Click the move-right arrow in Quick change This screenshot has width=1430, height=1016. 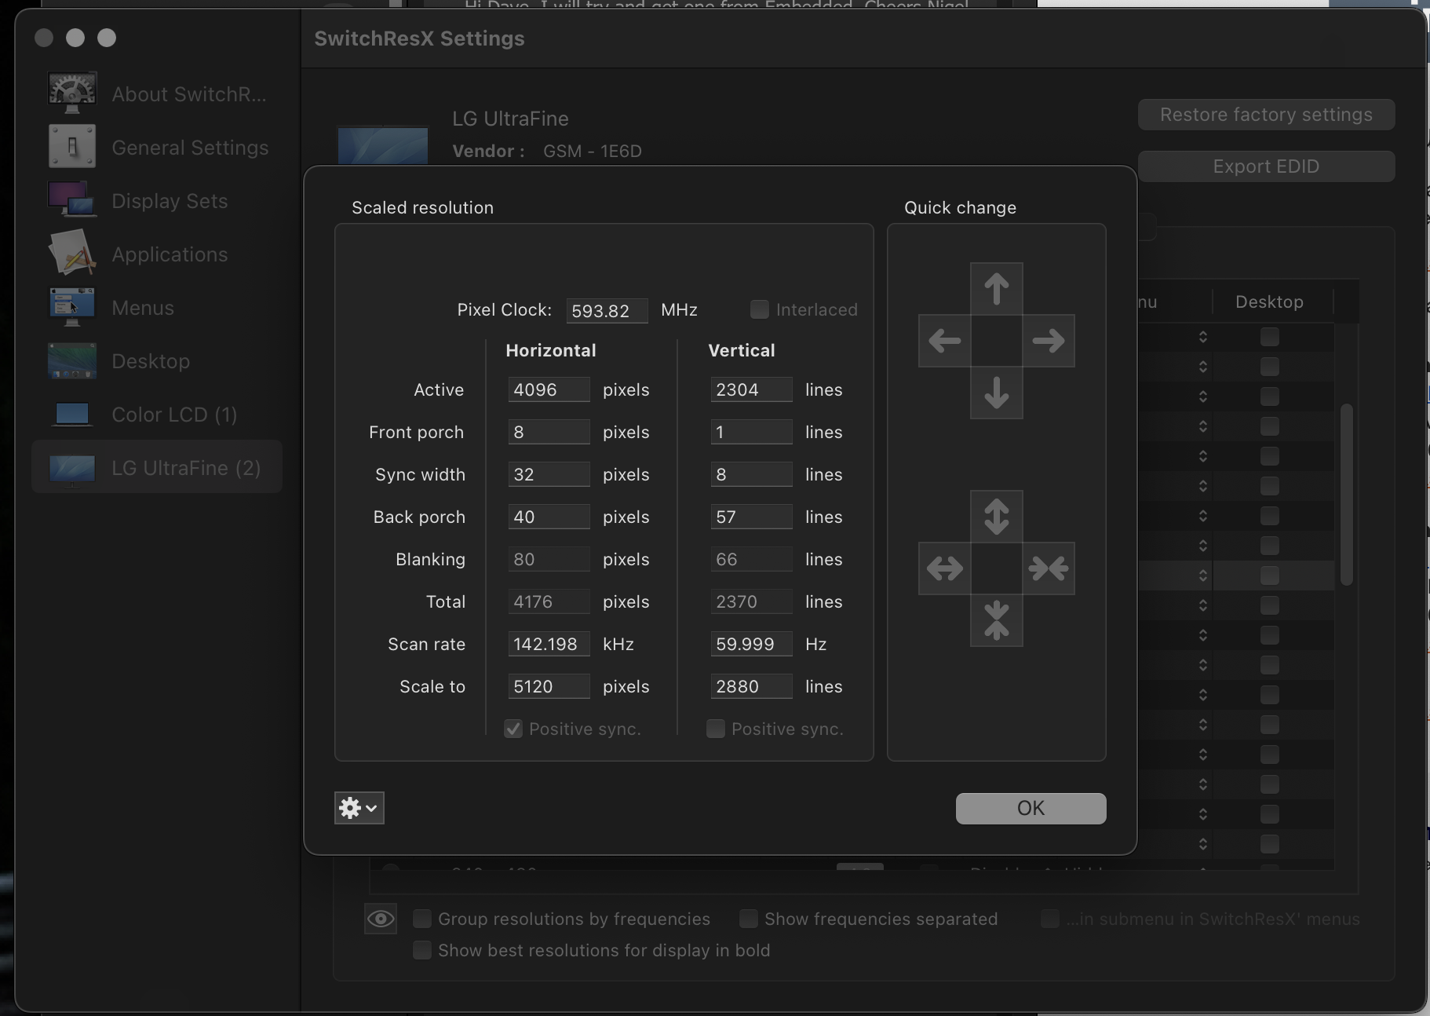click(1049, 341)
